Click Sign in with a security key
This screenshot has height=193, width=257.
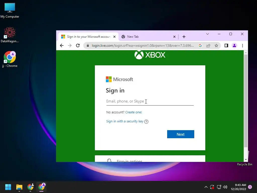tap(125, 121)
